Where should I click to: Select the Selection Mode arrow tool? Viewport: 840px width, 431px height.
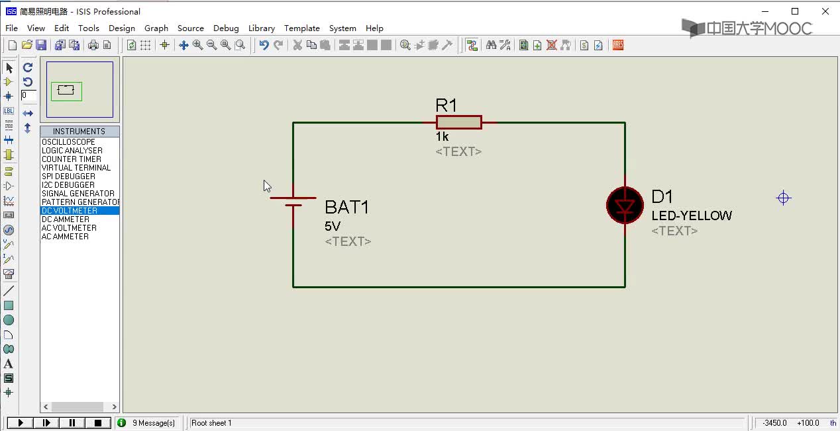point(9,67)
